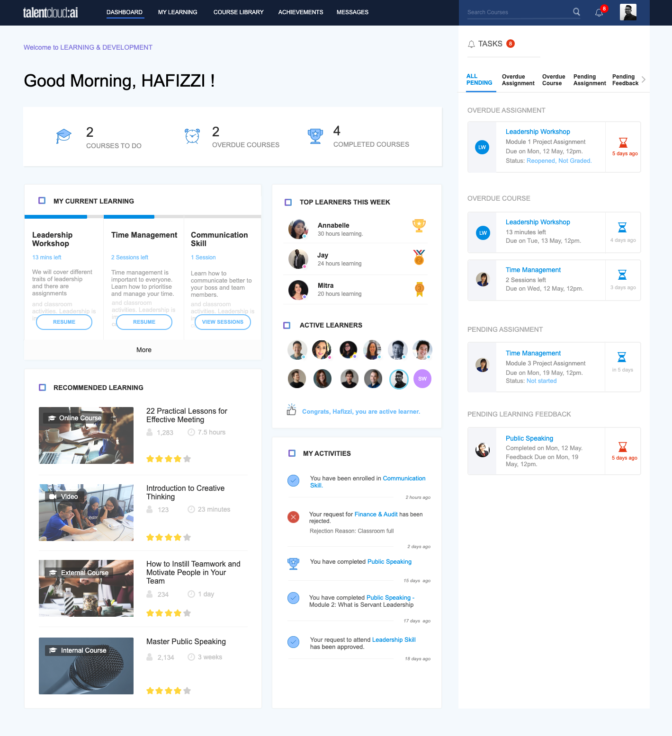This screenshot has width=672, height=736.
Task: Click the blue hourglass on Time Management overdue course
Action: click(x=623, y=275)
